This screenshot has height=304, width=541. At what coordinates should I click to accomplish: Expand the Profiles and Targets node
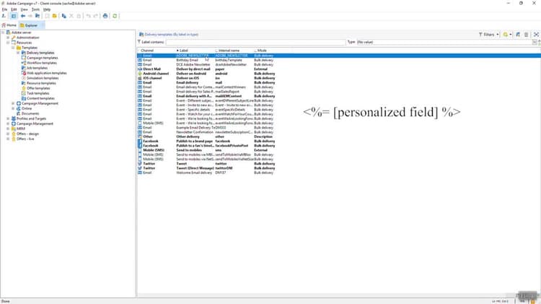click(8, 118)
